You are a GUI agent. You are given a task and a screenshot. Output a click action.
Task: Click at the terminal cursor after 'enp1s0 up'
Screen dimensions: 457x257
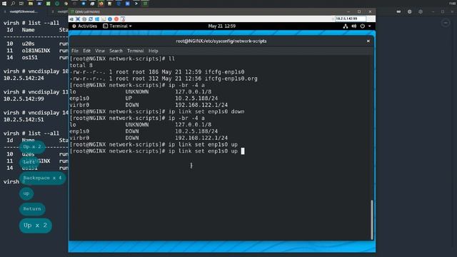point(243,151)
